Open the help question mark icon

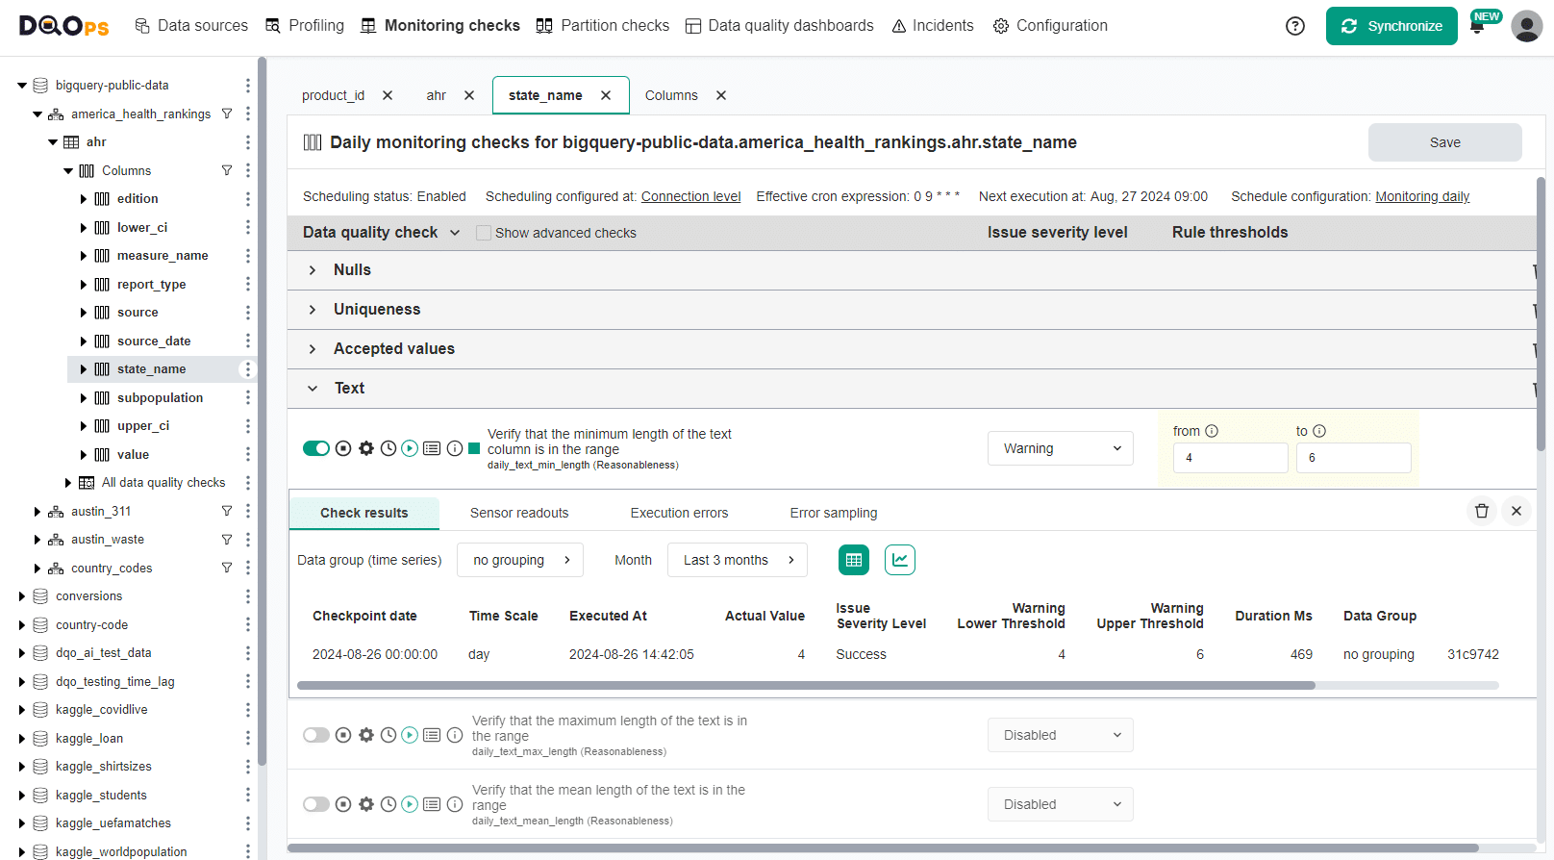(1295, 26)
